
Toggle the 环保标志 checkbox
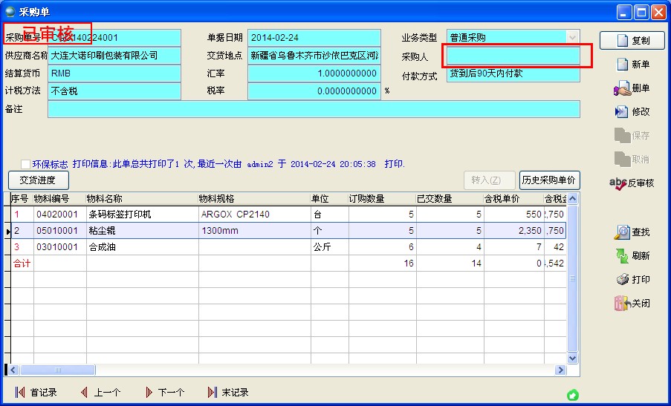tap(26, 164)
